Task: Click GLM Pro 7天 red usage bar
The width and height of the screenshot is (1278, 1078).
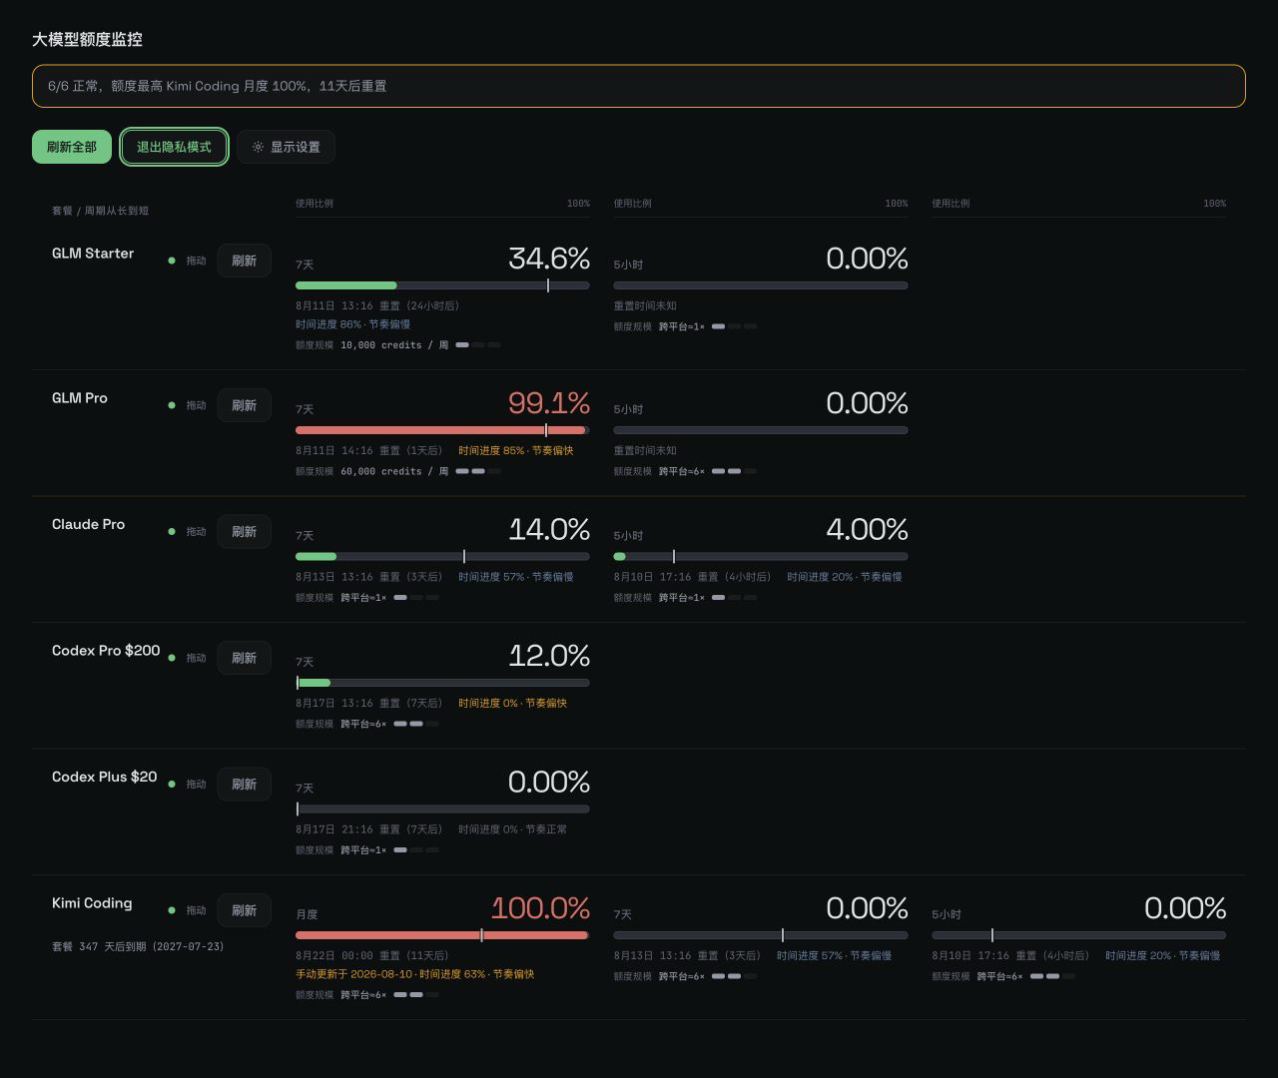Action: [x=442, y=430]
